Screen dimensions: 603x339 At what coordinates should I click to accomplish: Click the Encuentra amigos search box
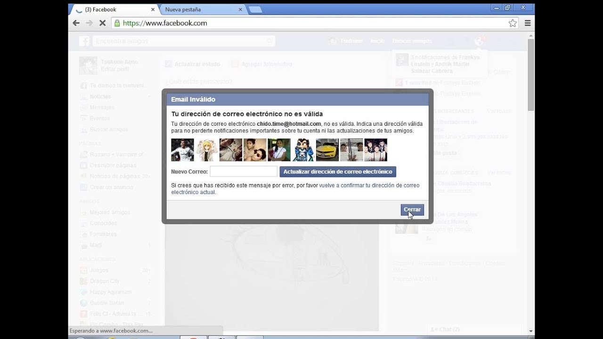coord(184,41)
